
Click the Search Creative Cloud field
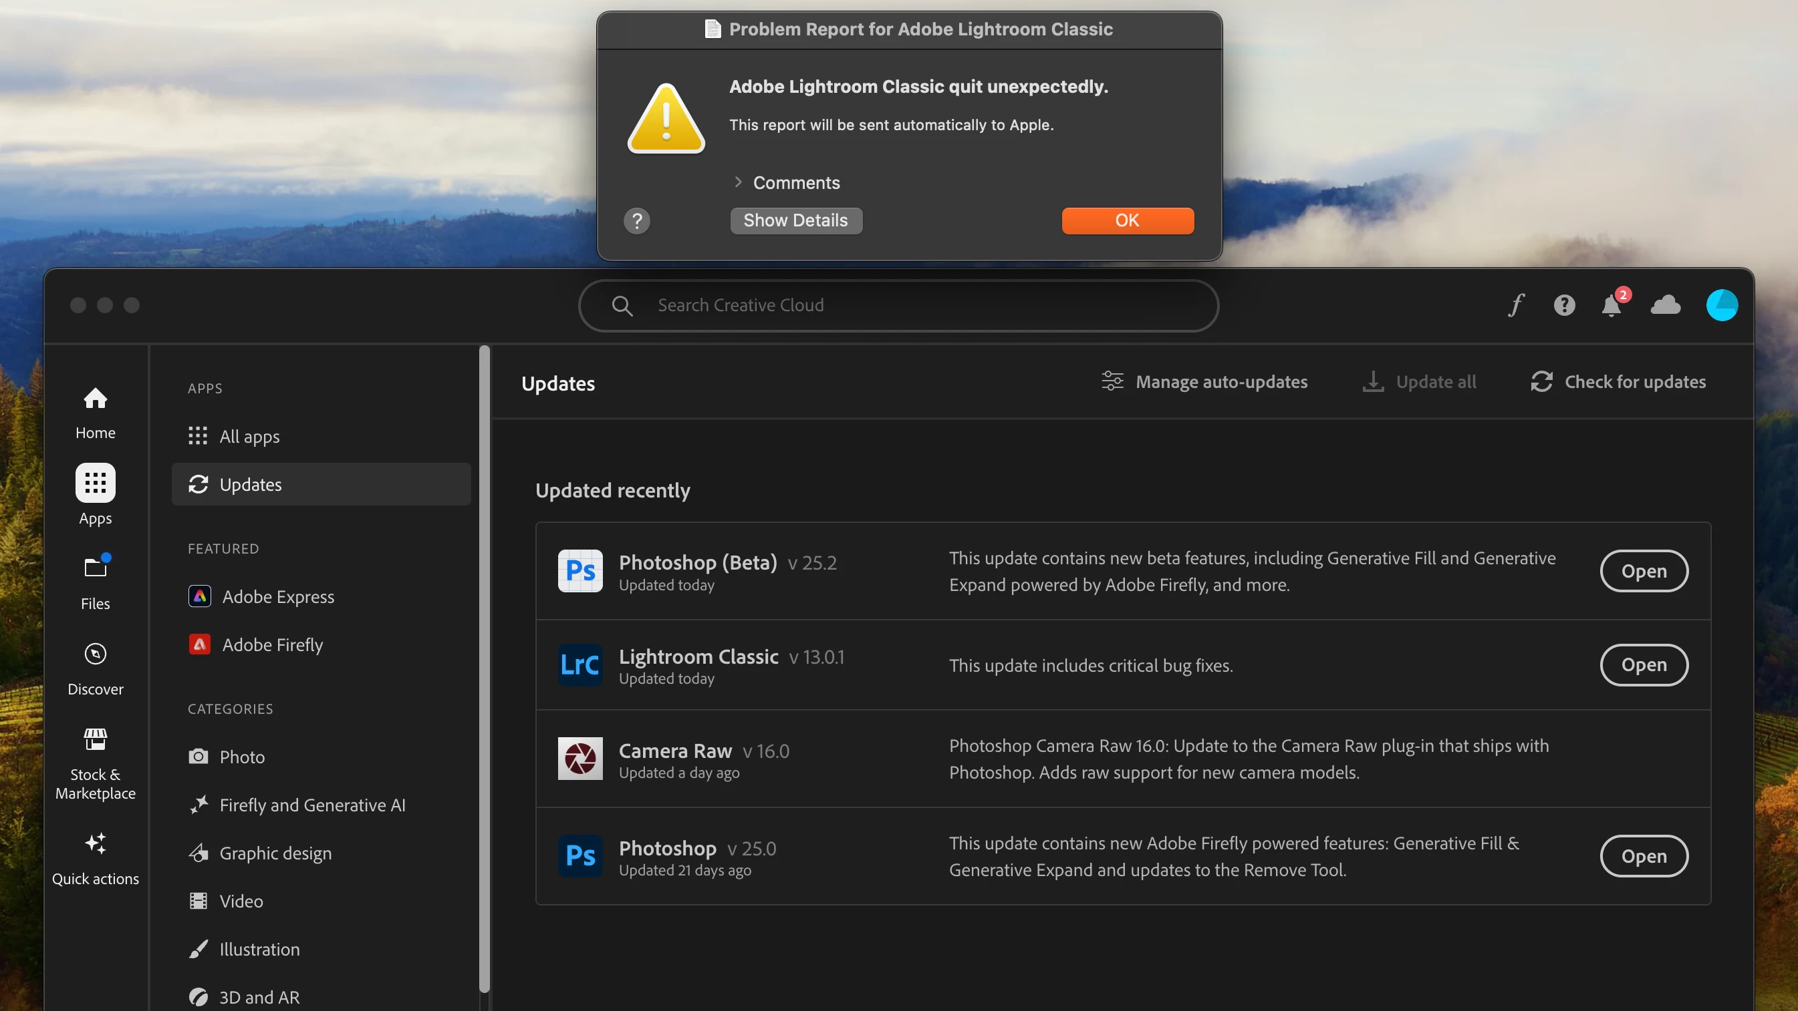pos(898,305)
